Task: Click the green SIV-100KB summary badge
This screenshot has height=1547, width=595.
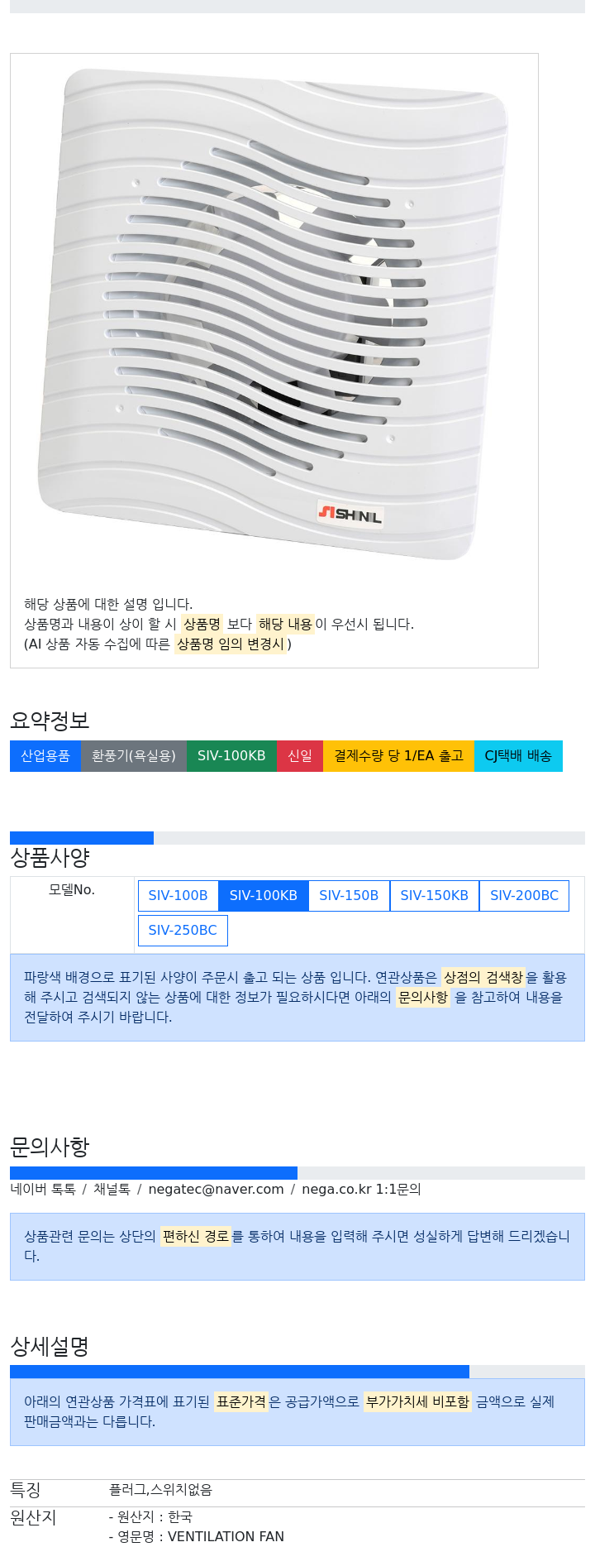Action: point(231,756)
